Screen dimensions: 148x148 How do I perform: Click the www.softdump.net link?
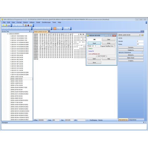[94, 54]
